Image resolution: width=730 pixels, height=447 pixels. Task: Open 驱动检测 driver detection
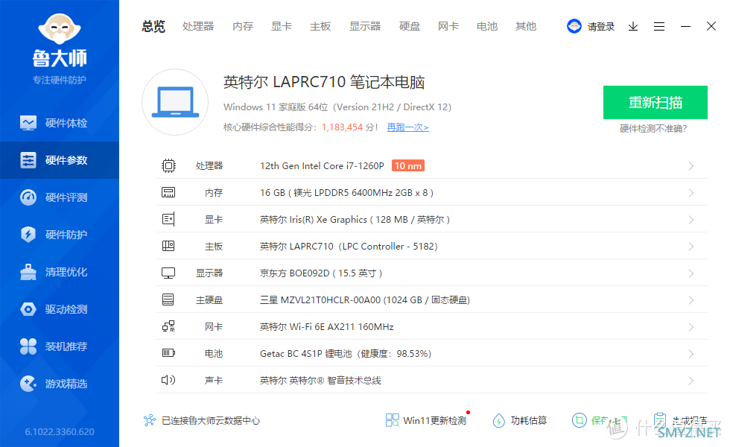(60, 309)
